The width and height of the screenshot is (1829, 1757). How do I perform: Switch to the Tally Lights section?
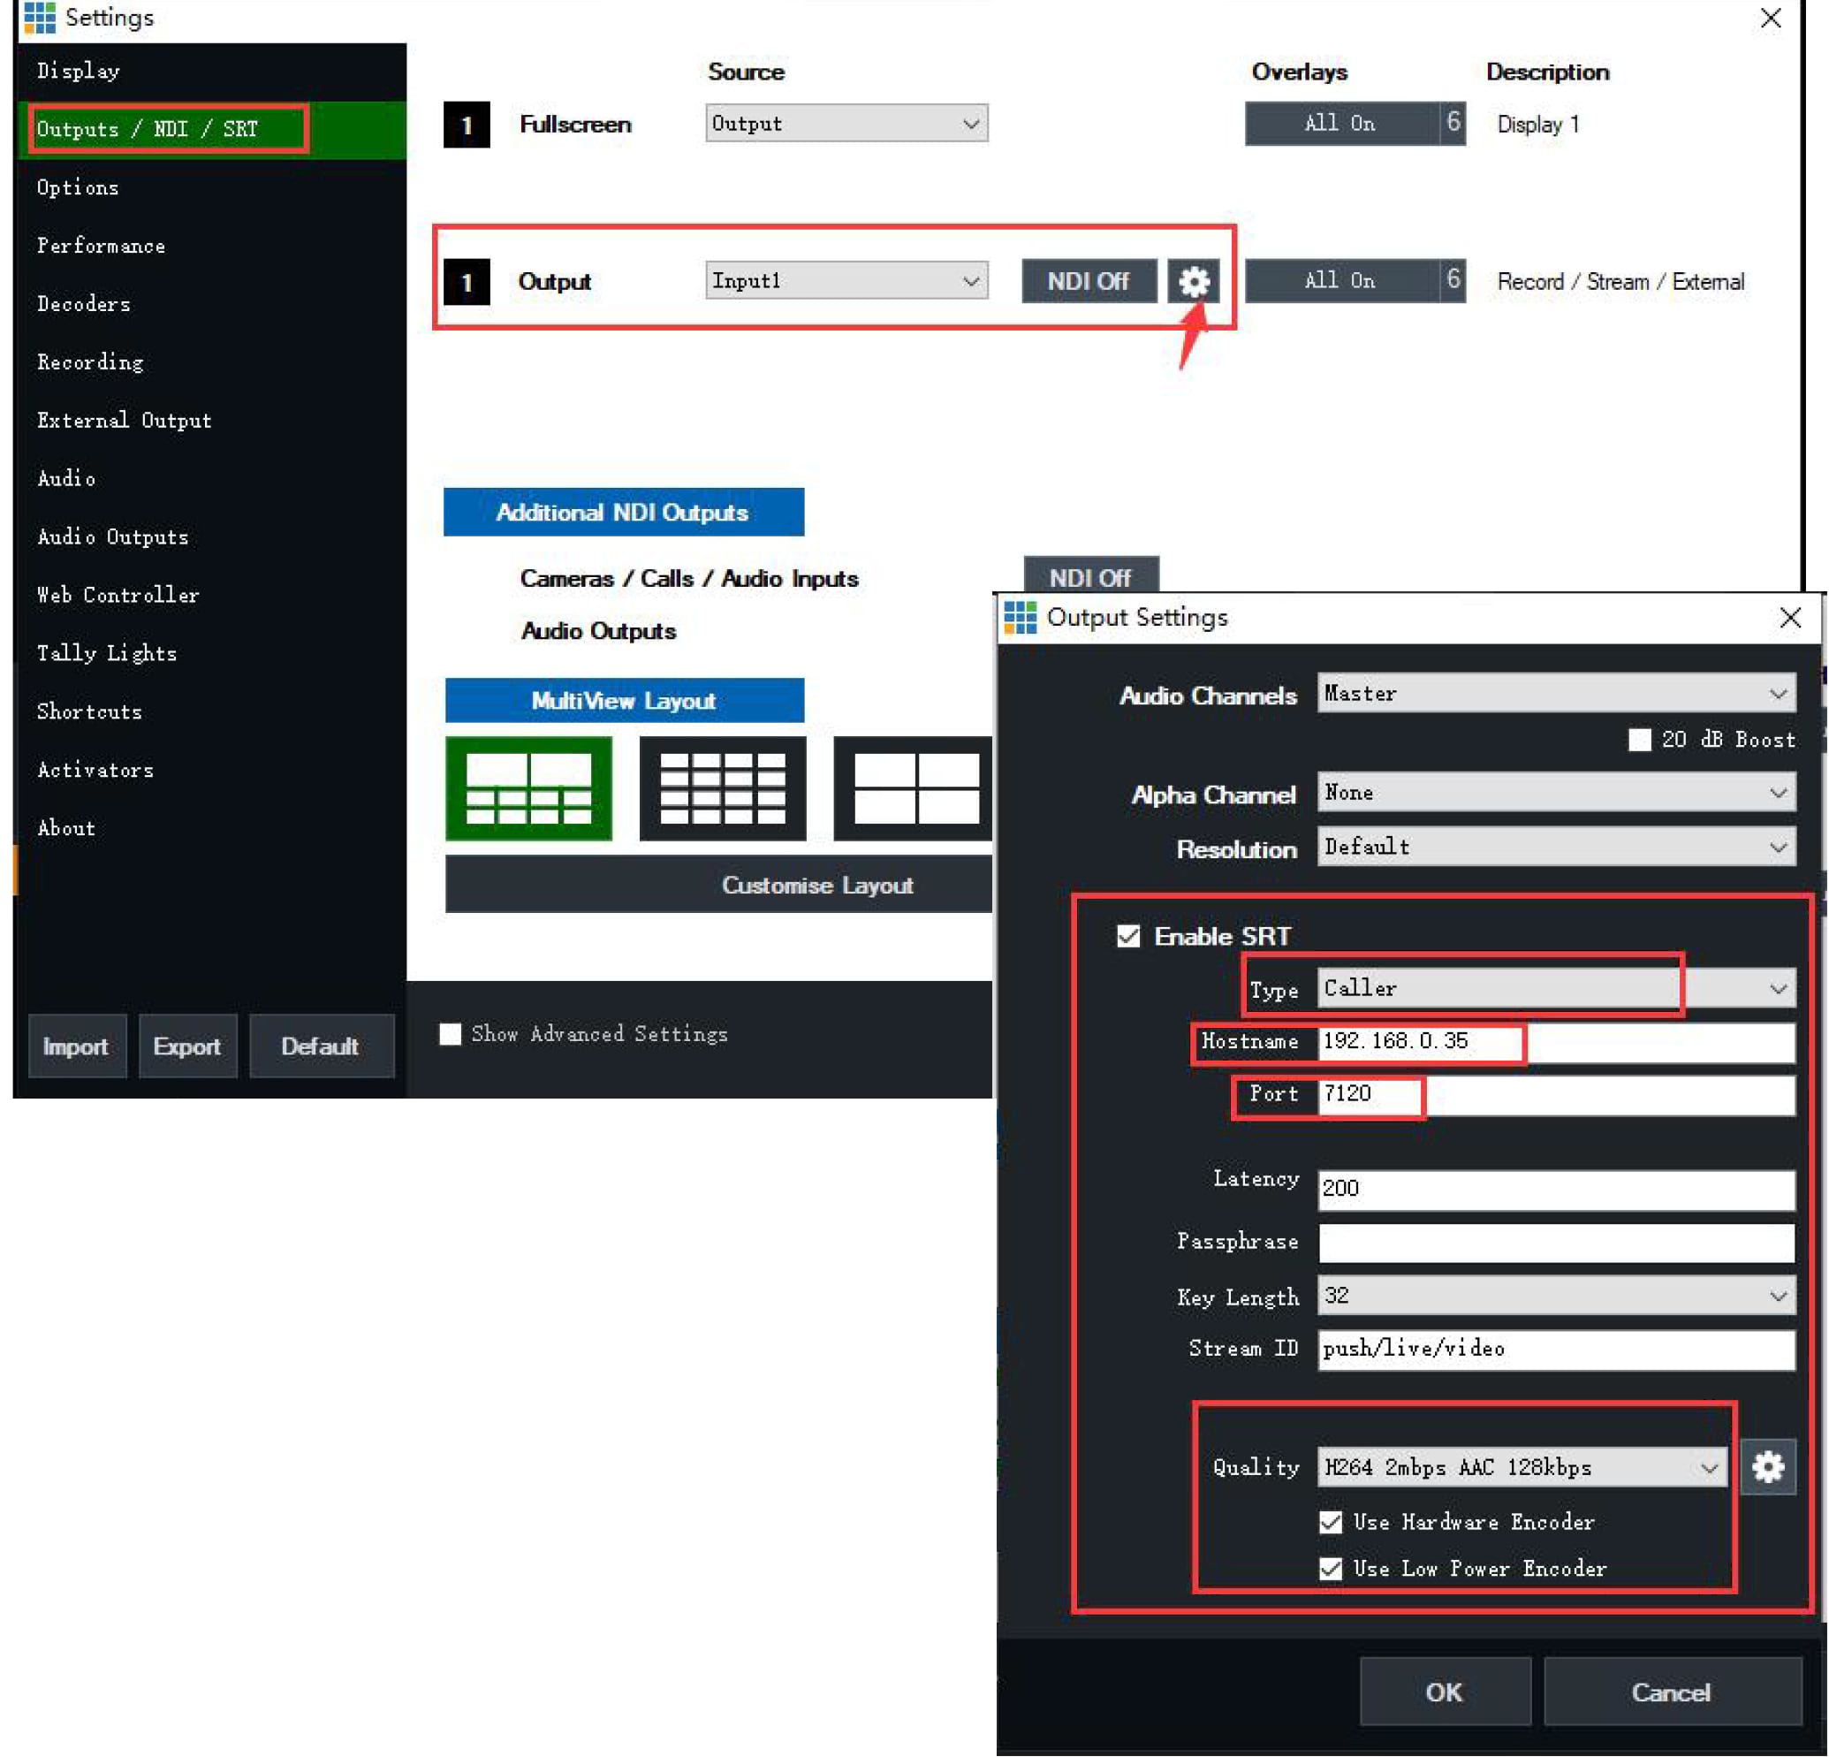(106, 653)
